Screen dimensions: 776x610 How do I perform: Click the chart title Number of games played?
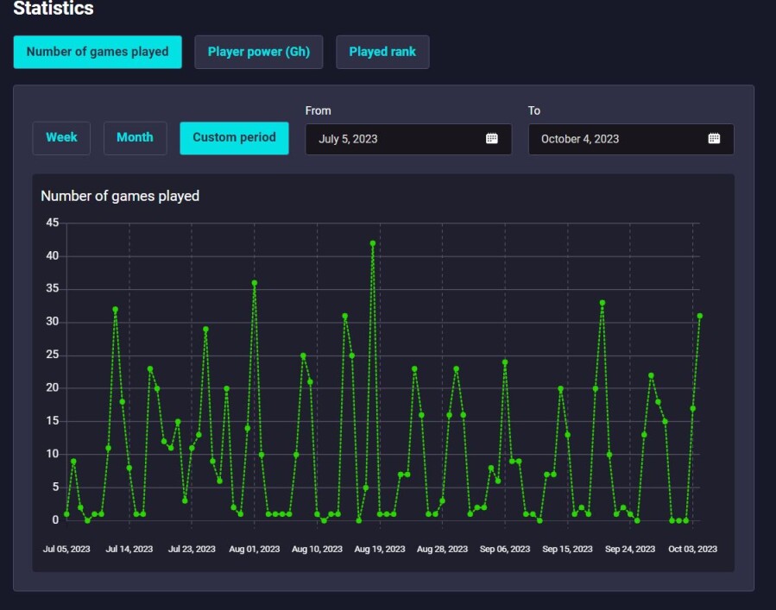[120, 197]
